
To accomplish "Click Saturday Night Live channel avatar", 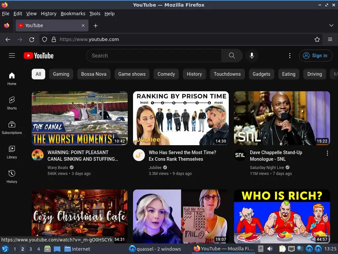I will pos(240,155).
